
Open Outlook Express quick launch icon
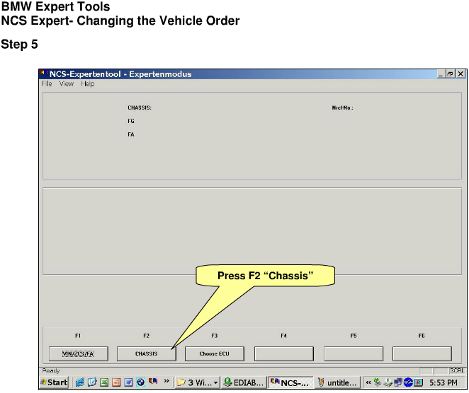point(92,382)
